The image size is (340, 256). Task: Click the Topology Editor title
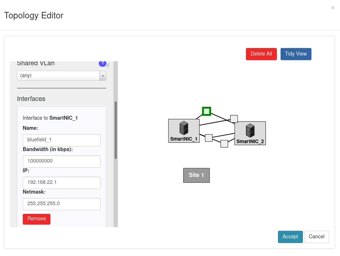pyautogui.click(x=34, y=16)
